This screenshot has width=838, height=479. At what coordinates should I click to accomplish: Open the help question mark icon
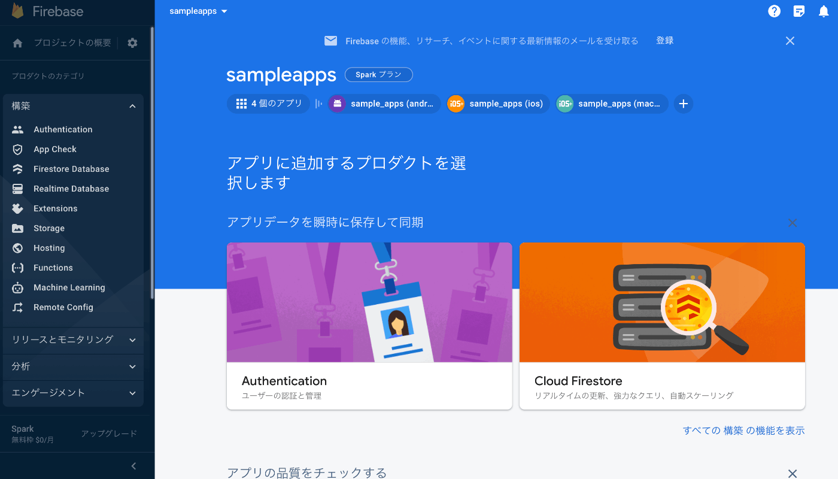(775, 11)
